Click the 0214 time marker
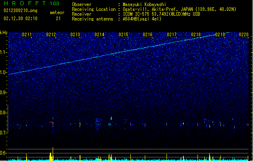Viewport: 253px width, 161px height. [99, 35]
